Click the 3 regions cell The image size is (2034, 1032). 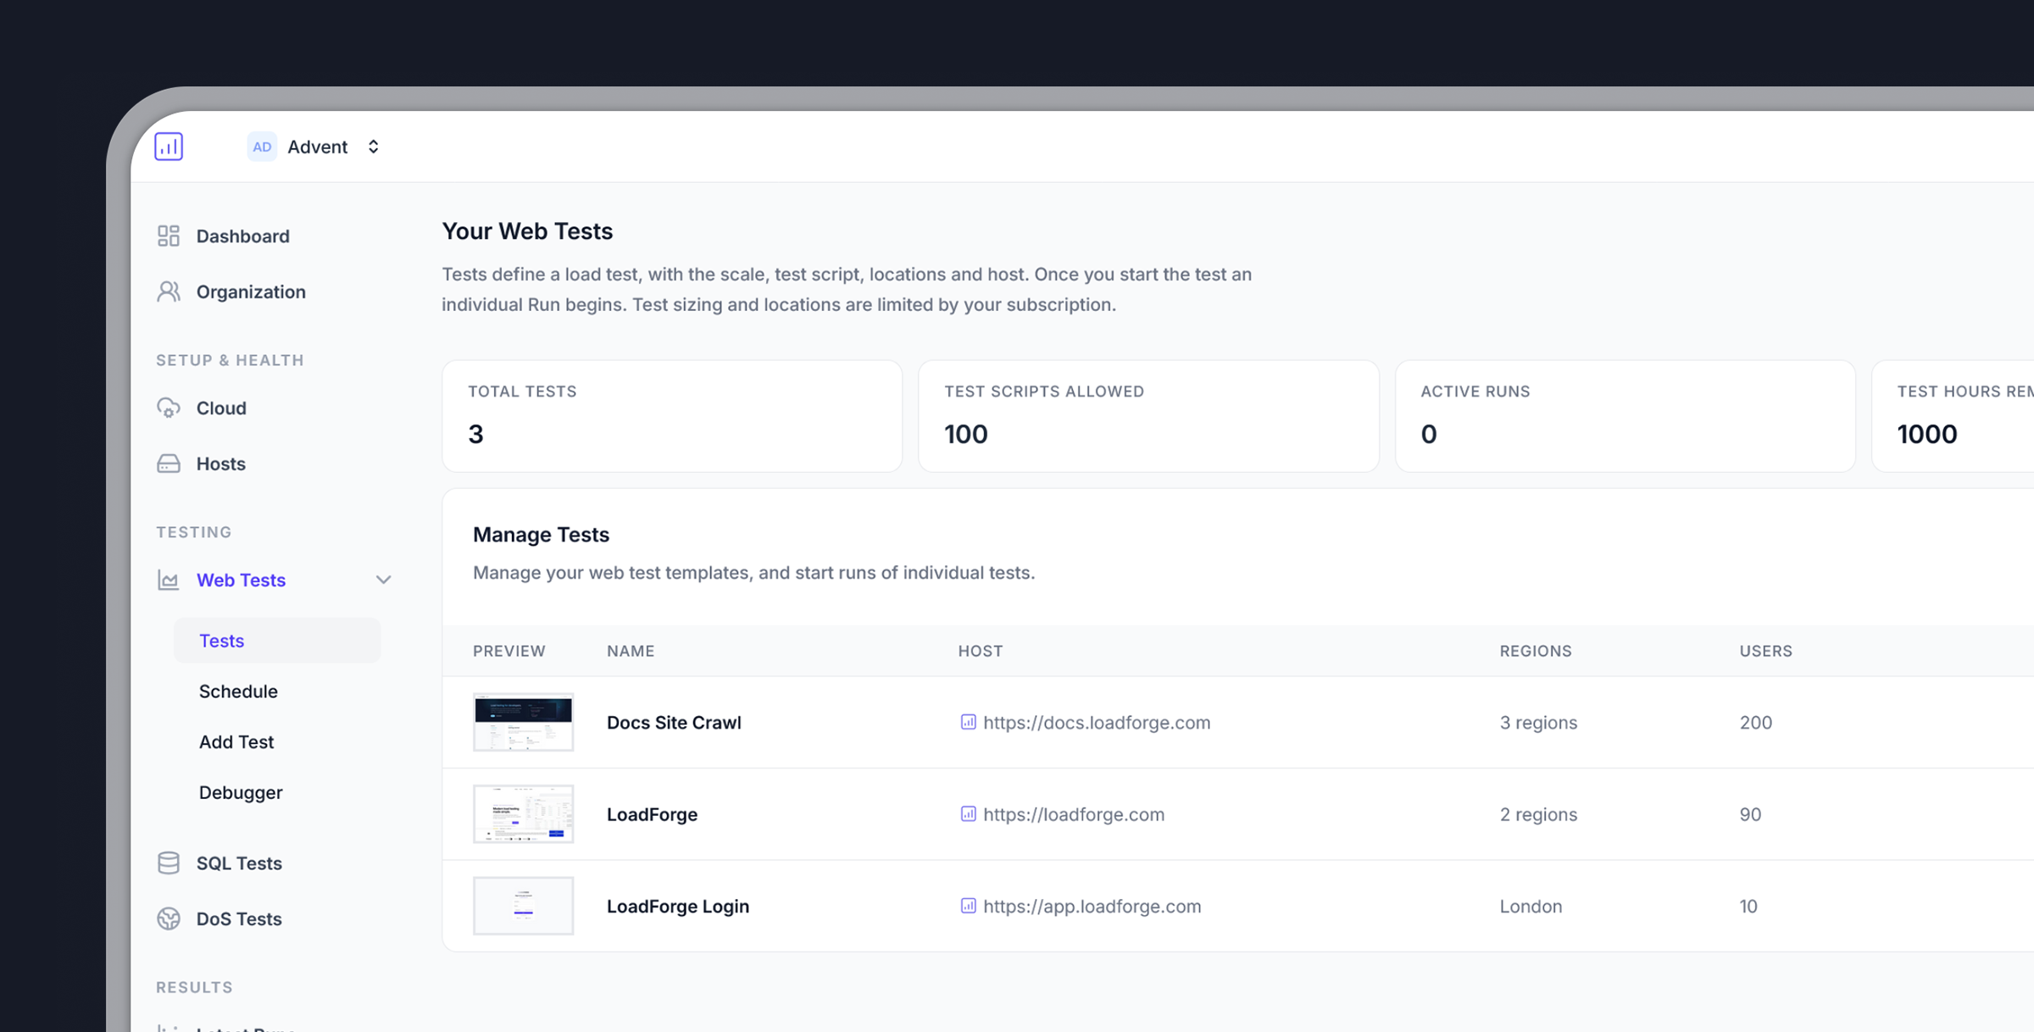(x=1538, y=722)
